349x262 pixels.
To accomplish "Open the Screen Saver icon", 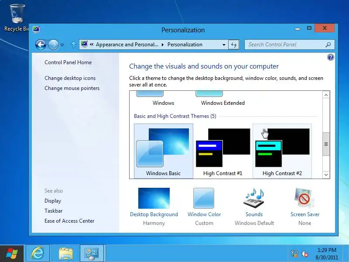I will click(x=305, y=198).
